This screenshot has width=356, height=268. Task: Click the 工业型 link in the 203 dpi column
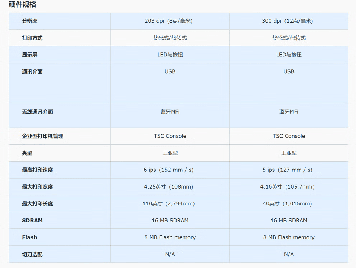tap(170, 153)
